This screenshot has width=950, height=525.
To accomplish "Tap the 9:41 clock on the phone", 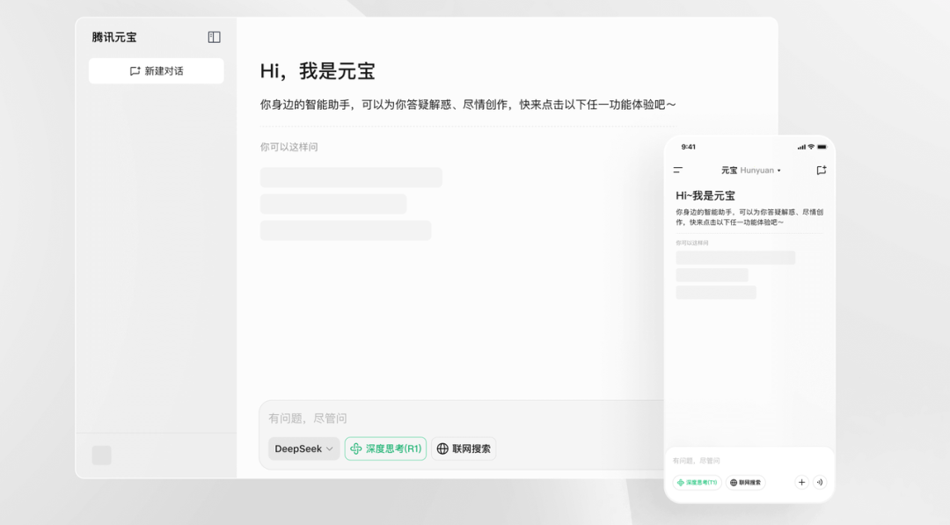I will pos(688,147).
